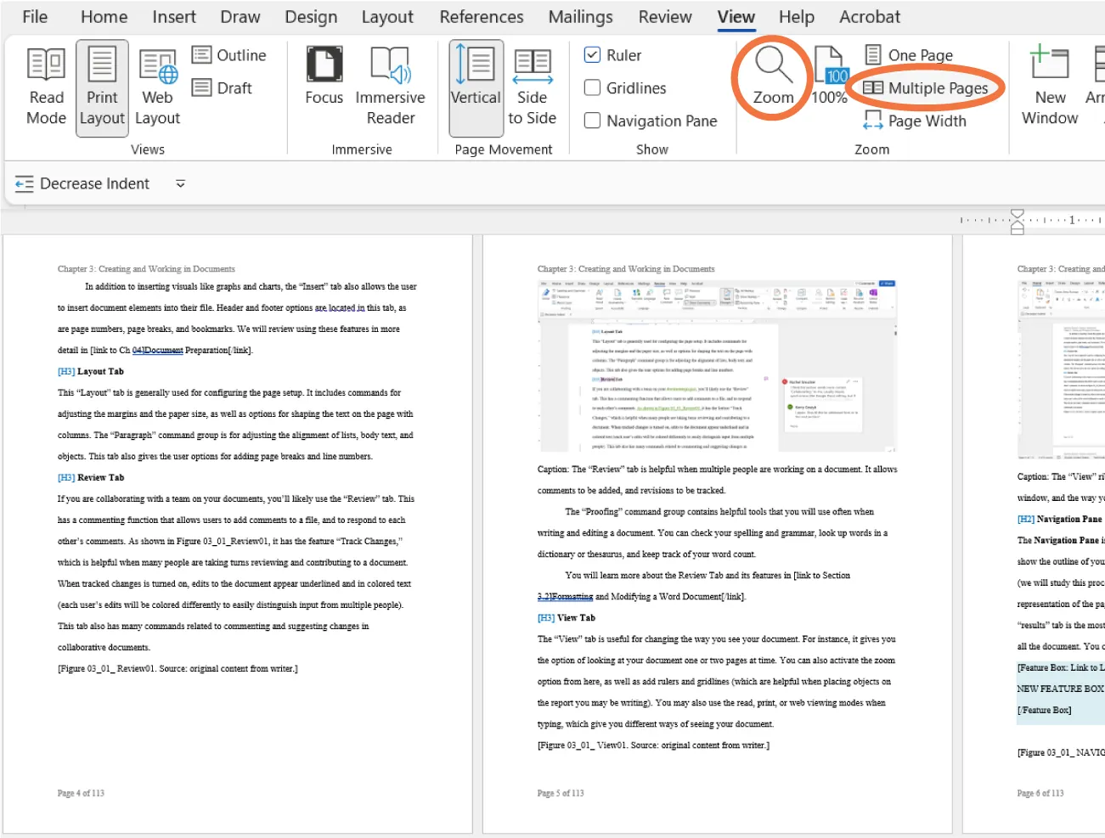Expand the Decrease Indent dropdown arrow
The width and height of the screenshot is (1105, 838).
click(x=179, y=183)
